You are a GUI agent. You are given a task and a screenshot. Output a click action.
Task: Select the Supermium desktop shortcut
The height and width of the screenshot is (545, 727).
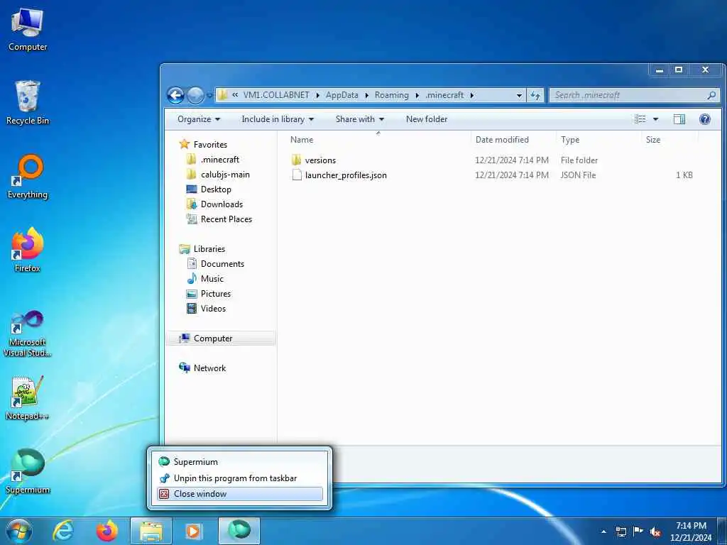28,471
